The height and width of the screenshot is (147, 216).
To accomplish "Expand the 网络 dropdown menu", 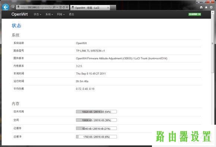I will coord(61,14).
